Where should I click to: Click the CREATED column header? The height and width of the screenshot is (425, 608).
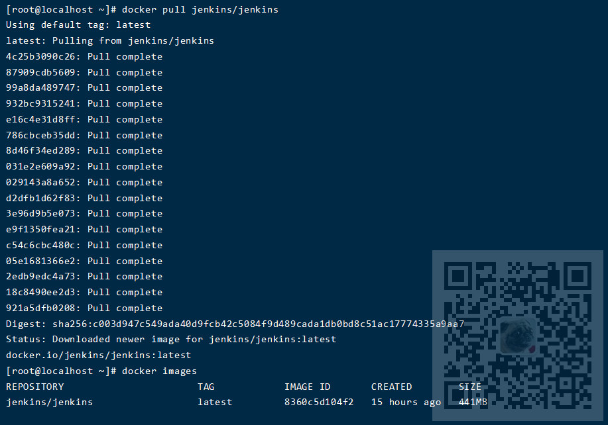pyautogui.click(x=392, y=387)
